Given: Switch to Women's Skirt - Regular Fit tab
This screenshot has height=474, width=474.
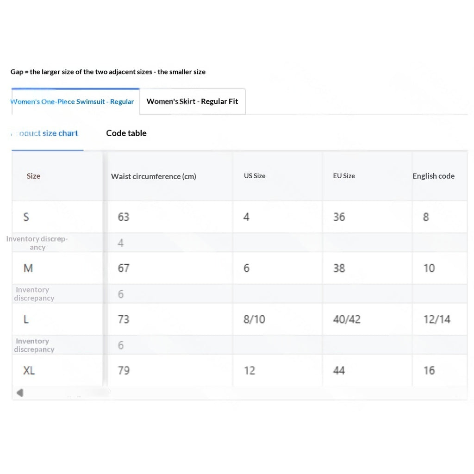Looking at the screenshot, I should [192, 101].
